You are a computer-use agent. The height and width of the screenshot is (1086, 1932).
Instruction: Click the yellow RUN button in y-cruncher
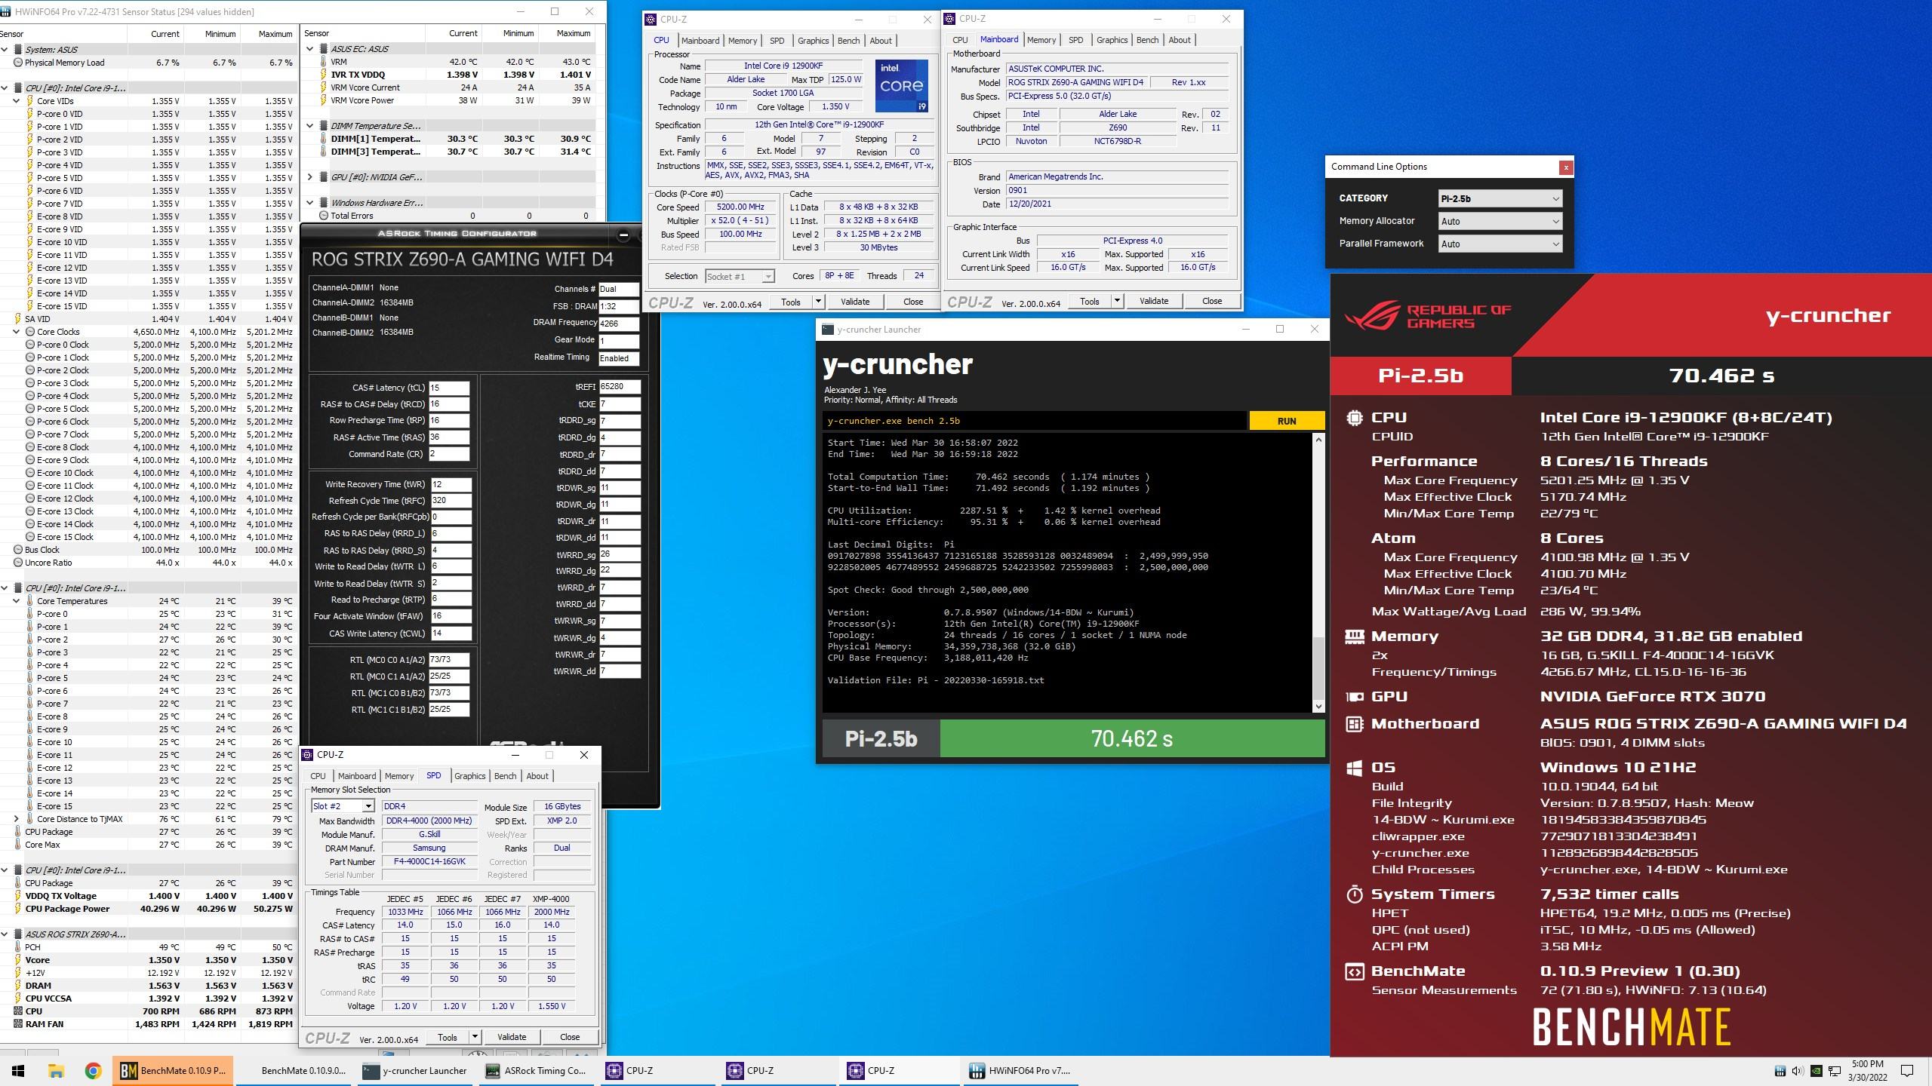pyautogui.click(x=1287, y=421)
